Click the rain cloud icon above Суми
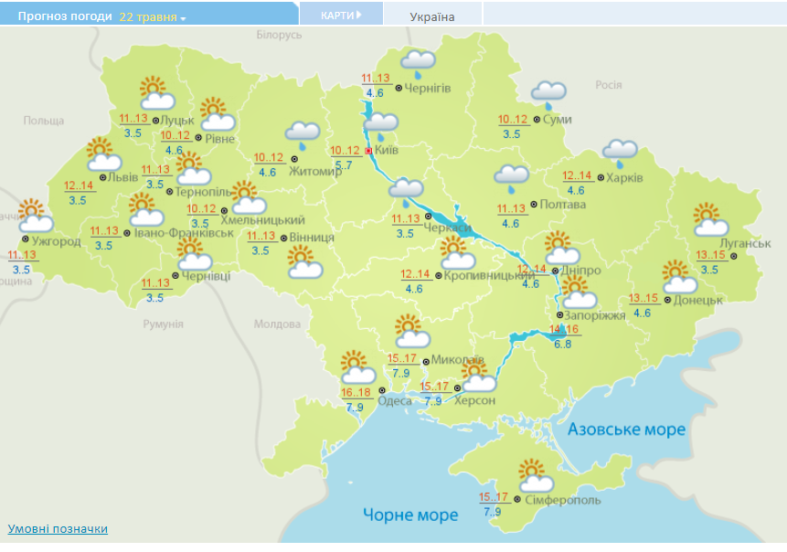Screen dimensions: 787x552 pos(547,90)
